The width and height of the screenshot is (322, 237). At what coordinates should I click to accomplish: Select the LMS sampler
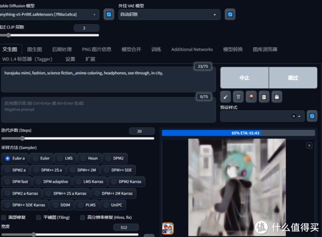65,158
